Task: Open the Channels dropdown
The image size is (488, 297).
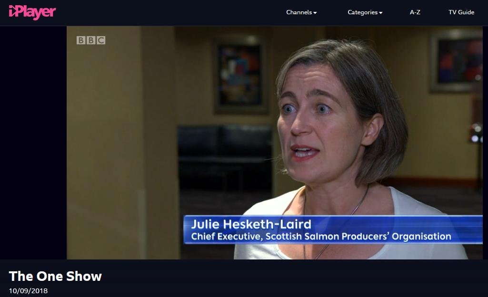Action: (x=301, y=12)
